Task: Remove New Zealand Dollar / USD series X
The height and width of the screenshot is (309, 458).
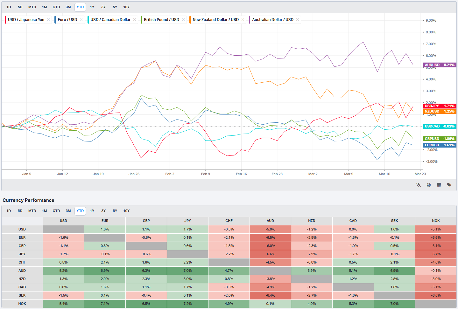Action: [x=243, y=20]
